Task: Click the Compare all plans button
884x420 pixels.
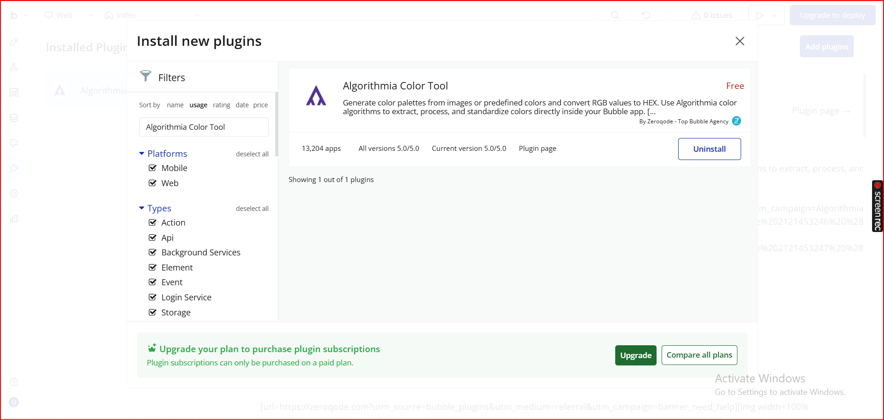Action: (x=699, y=355)
